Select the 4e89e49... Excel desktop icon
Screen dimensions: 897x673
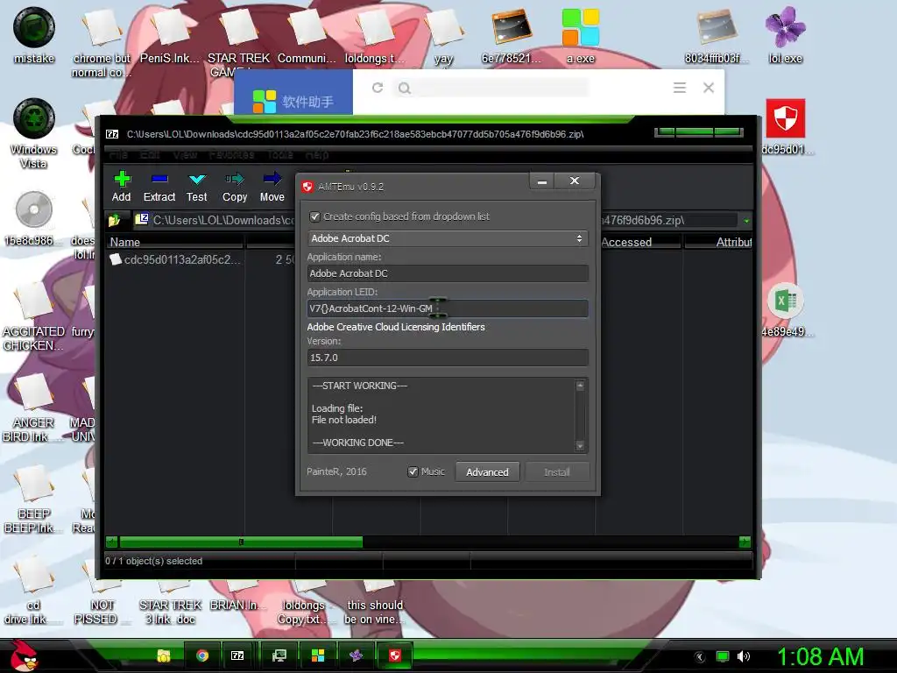click(x=786, y=309)
